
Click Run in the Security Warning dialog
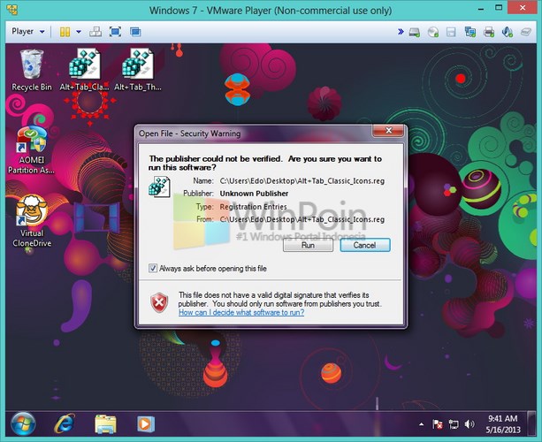tap(308, 245)
